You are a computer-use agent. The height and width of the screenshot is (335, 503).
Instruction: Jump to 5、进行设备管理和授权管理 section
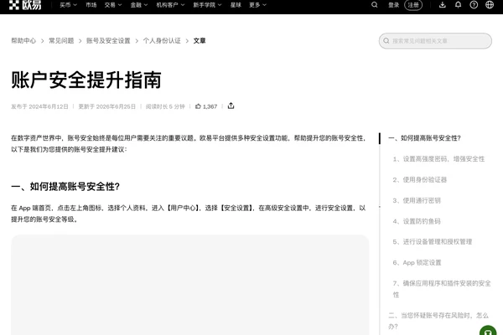[x=433, y=242]
